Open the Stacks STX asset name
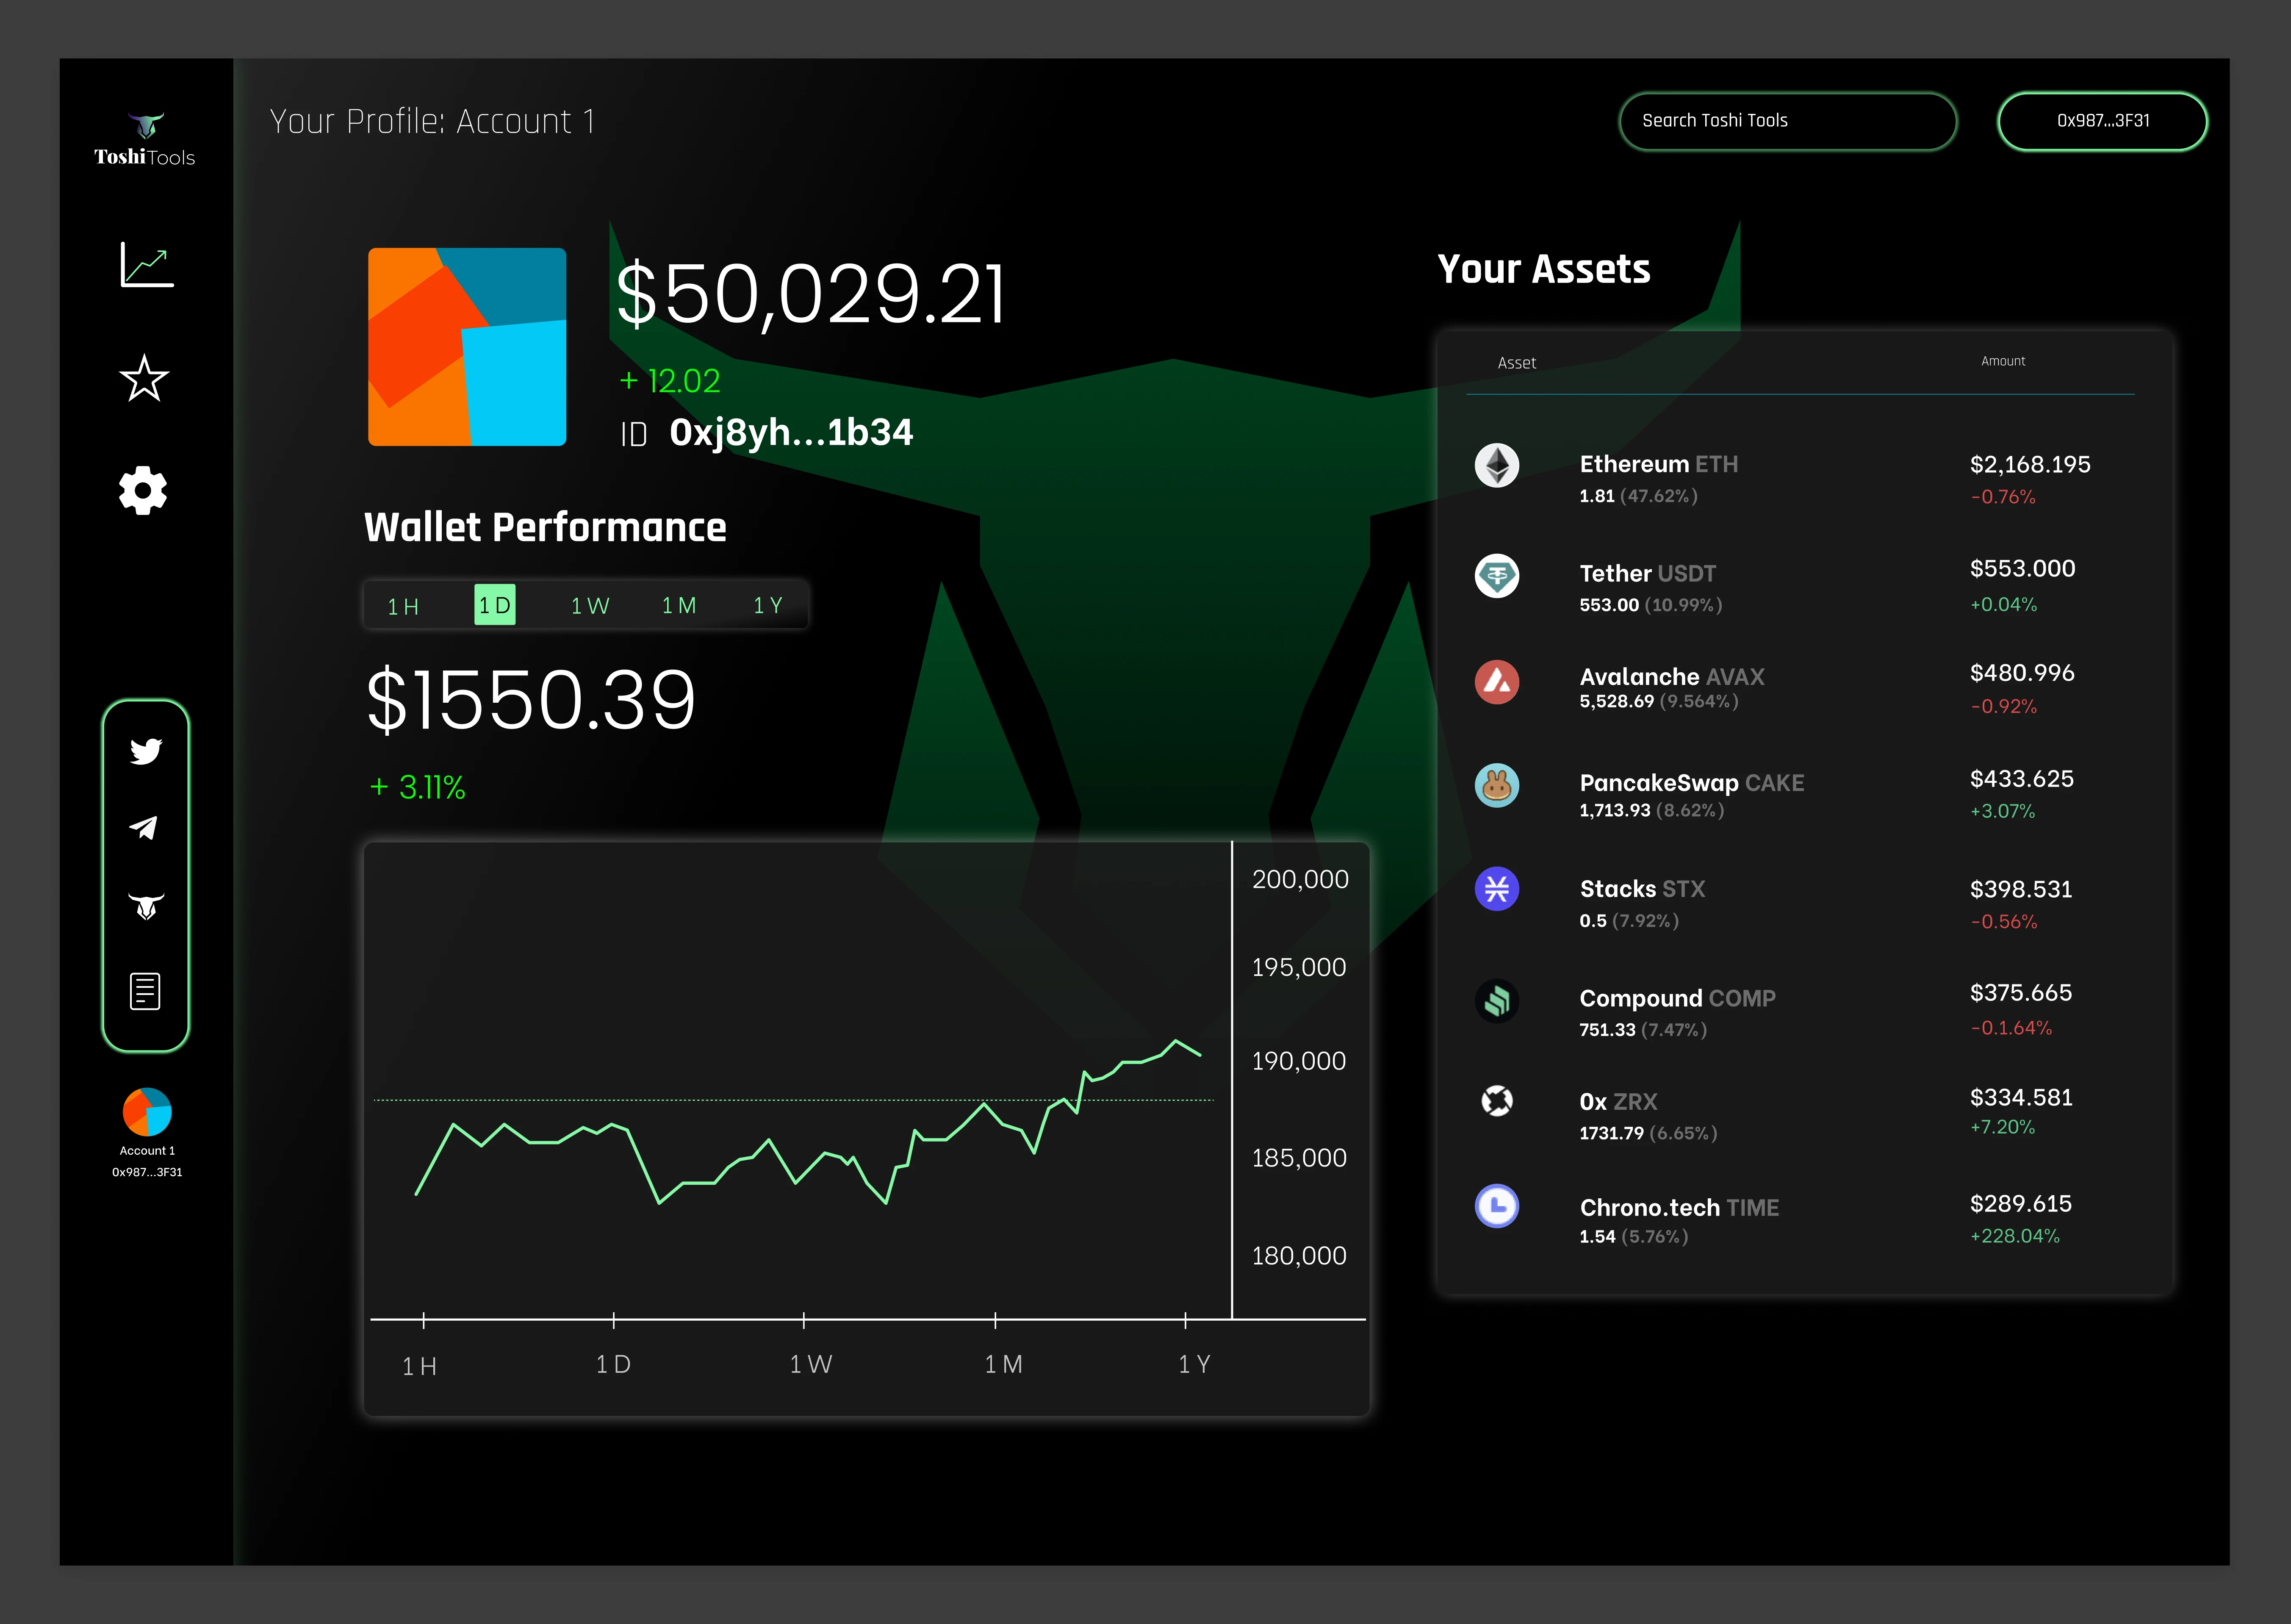The width and height of the screenshot is (2291, 1624). click(x=1642, y=889)
